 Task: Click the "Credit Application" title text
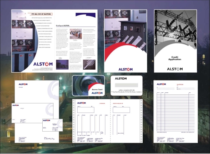point(175,58)
